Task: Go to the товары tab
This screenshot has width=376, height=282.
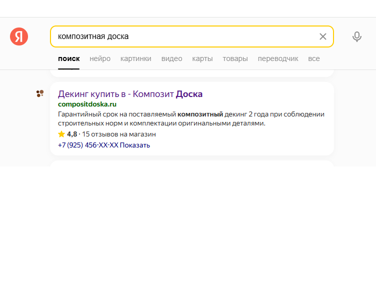Action: point(235,59)
